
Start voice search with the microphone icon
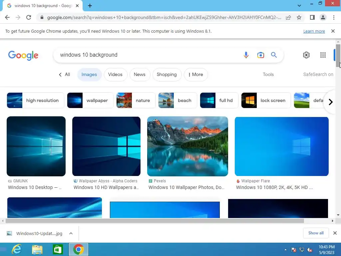[246, 55]
